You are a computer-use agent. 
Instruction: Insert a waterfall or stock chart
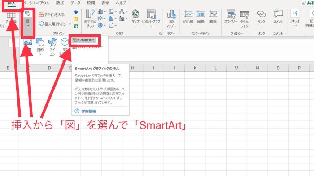(x=123, y=12)
